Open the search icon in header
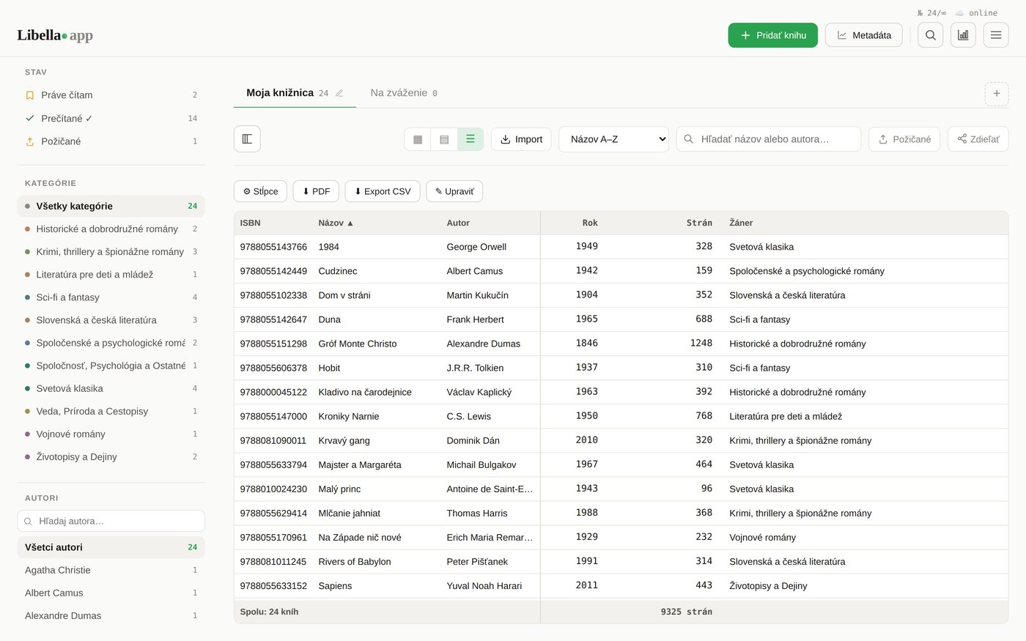The height and width of the screenshot is (641, 1026). [x=930, y=35]
